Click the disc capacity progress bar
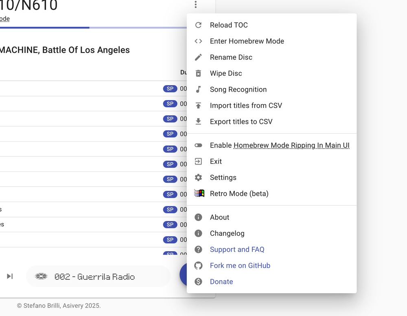 click(x=94, y=28)
